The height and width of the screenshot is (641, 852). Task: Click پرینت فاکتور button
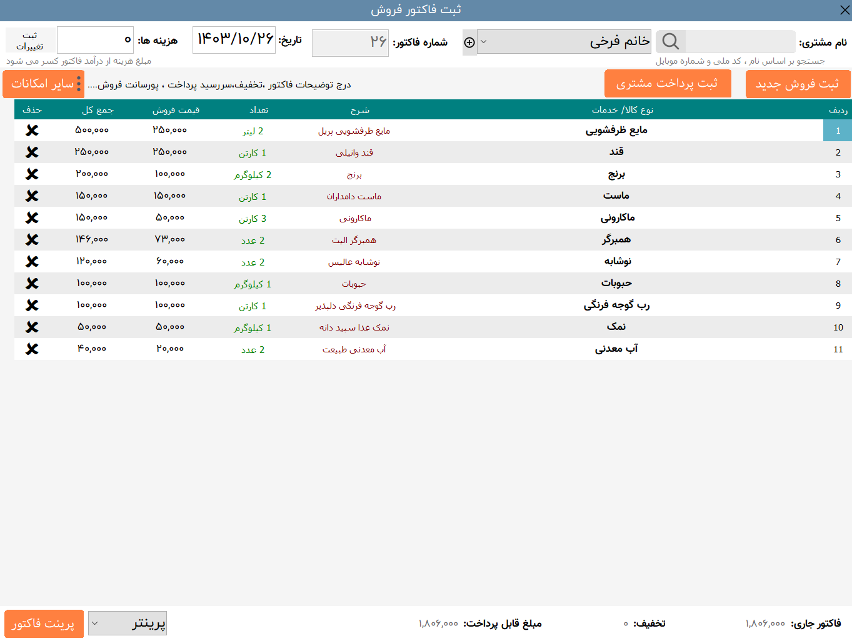(44, 624)
